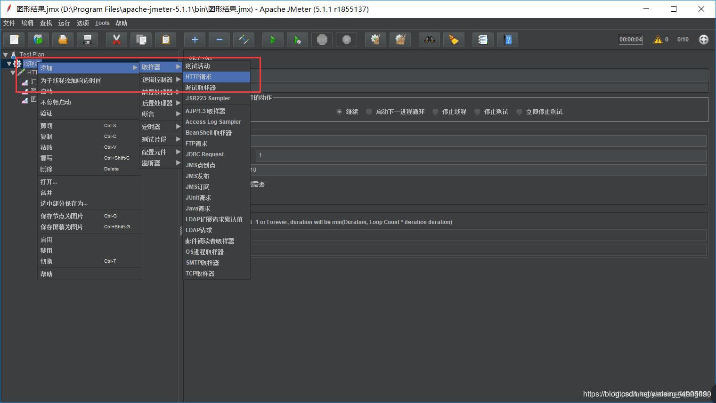
Task: Click the elapsed time 00:00:04 display
Action: point(631,40)
